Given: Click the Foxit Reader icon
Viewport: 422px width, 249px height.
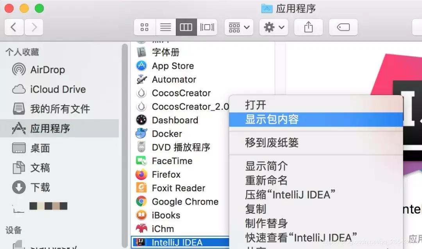Looking at the screenshot, I should [x=141, y=188].
